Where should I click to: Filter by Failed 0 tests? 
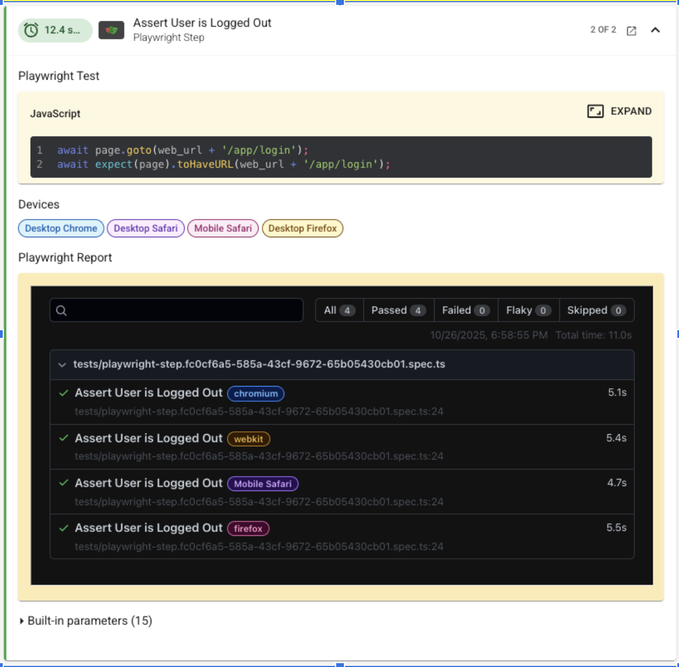466,310
